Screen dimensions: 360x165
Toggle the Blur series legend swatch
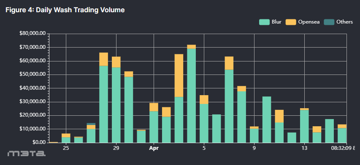click(x=264, y=22)
